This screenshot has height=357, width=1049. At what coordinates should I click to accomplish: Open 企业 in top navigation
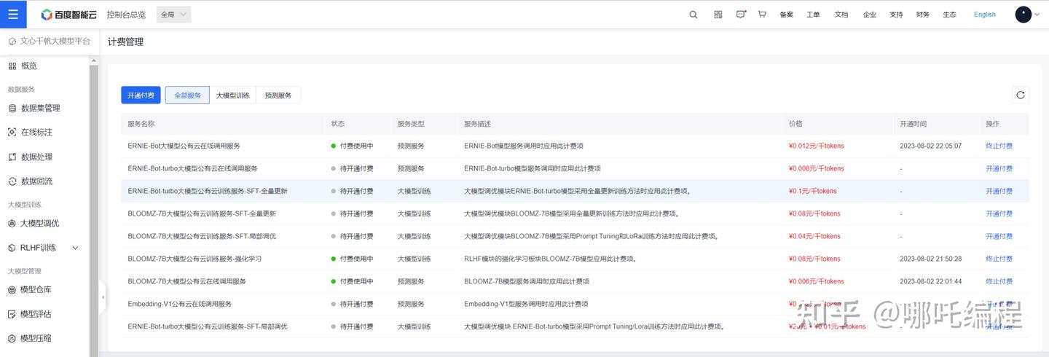click(x=869, y=15)
